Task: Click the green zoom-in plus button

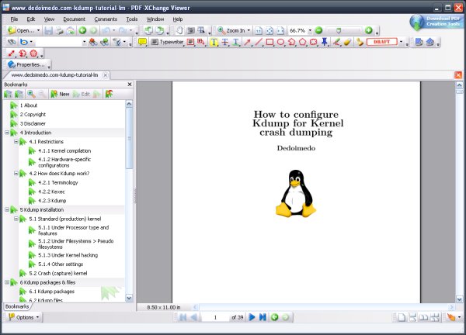Action: pos(369,30)
